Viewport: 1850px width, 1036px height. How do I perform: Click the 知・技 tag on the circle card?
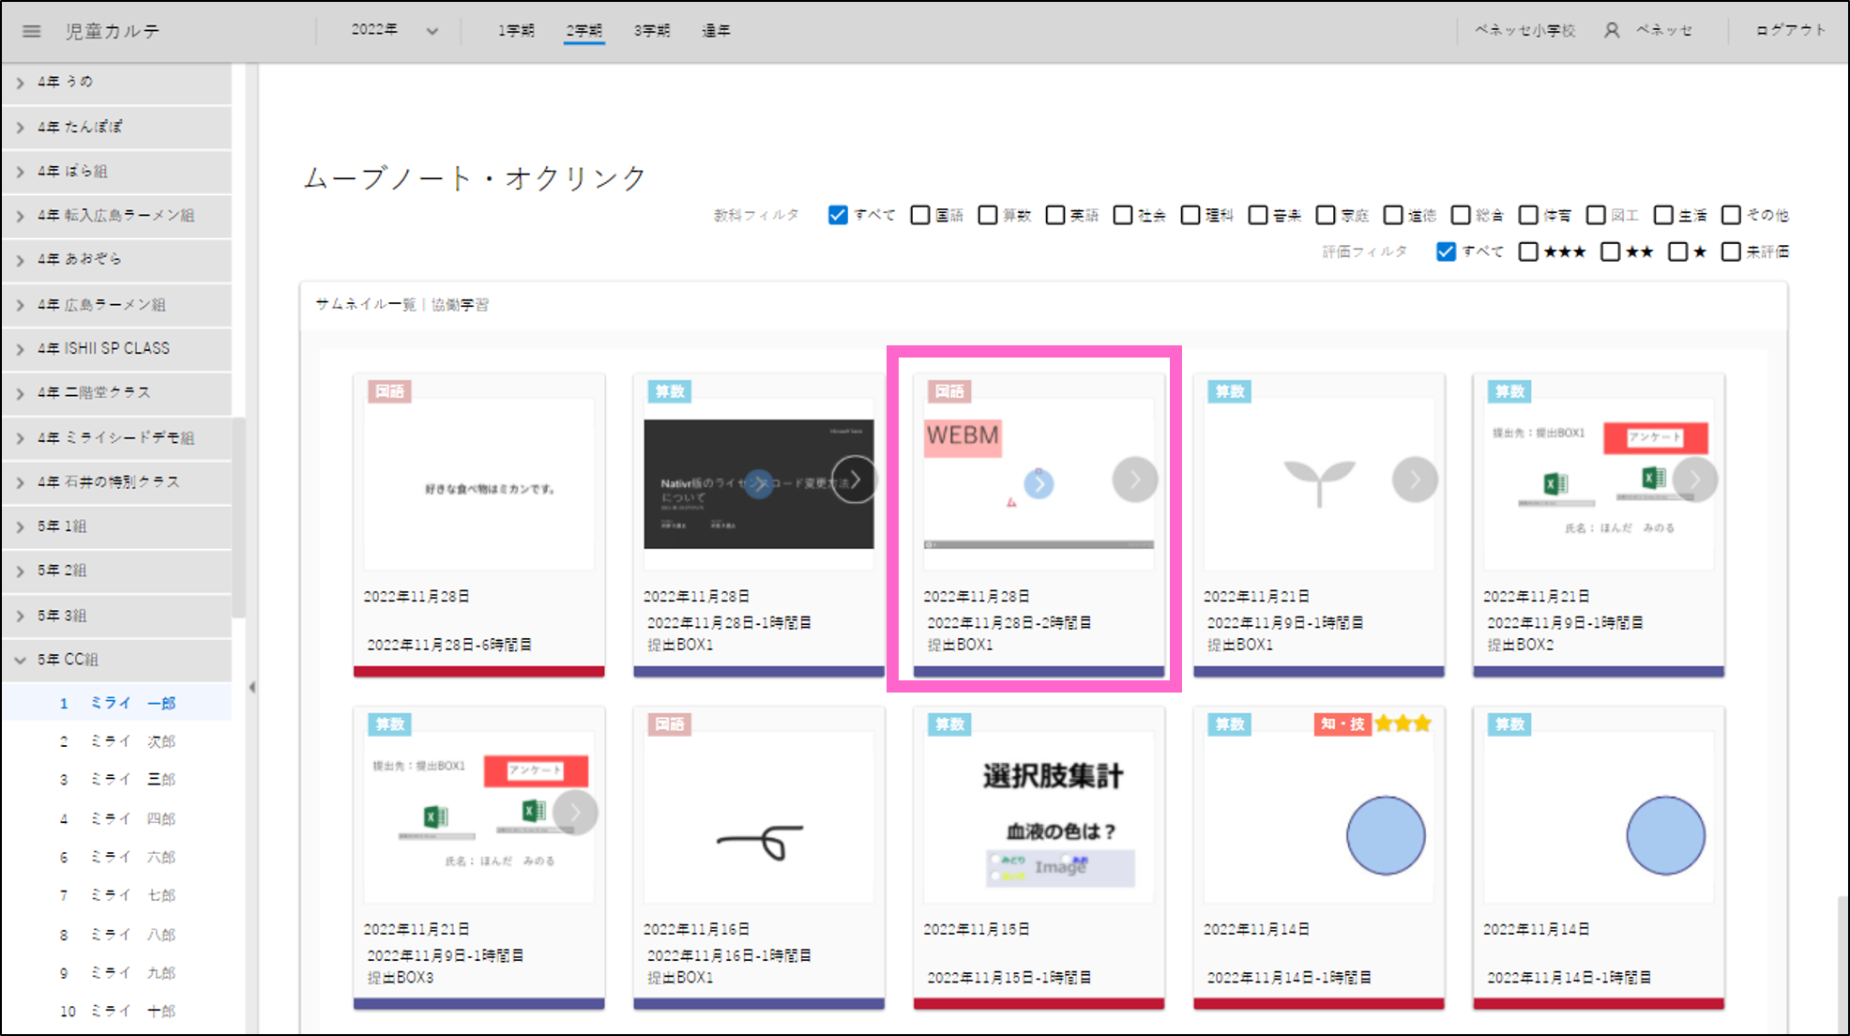click(1342, 724)
